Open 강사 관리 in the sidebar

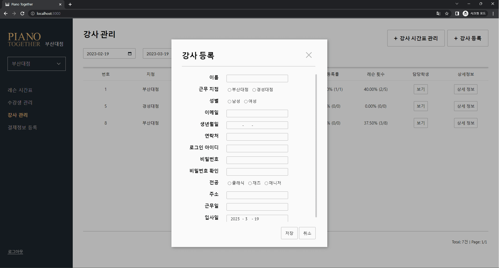18,115
